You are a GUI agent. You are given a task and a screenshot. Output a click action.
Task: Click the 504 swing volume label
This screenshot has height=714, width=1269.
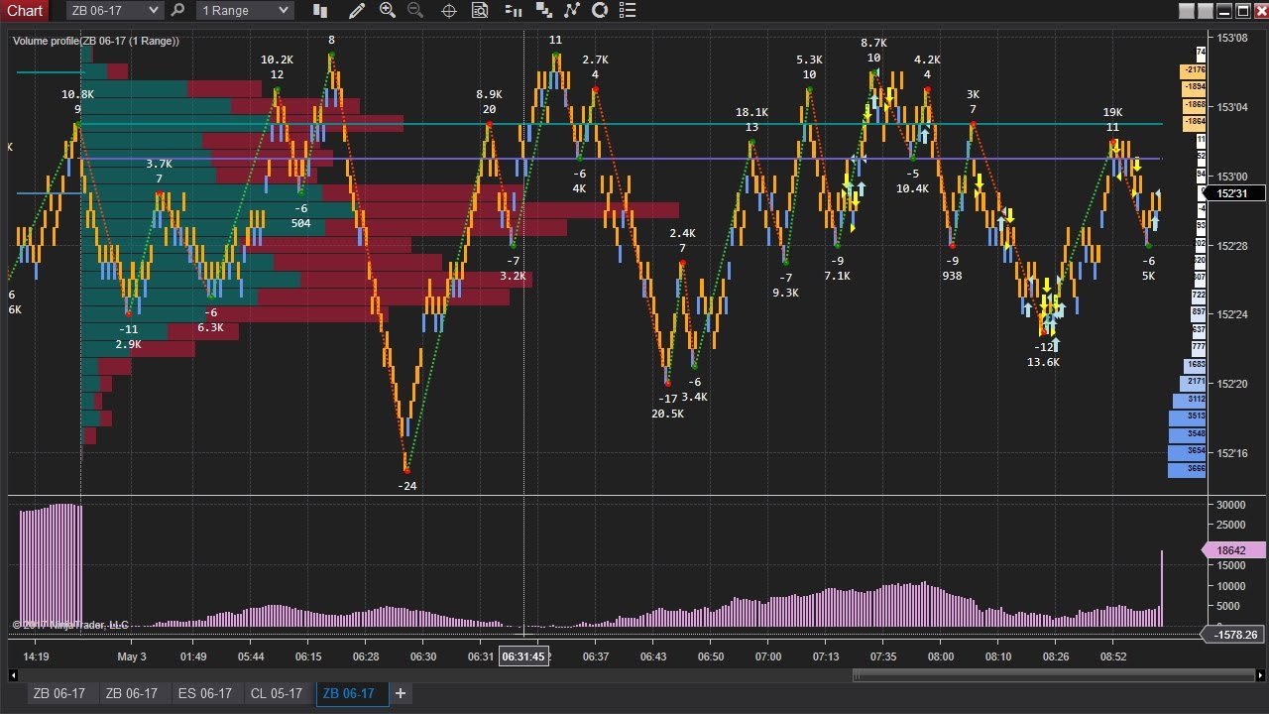click(300, 223)
